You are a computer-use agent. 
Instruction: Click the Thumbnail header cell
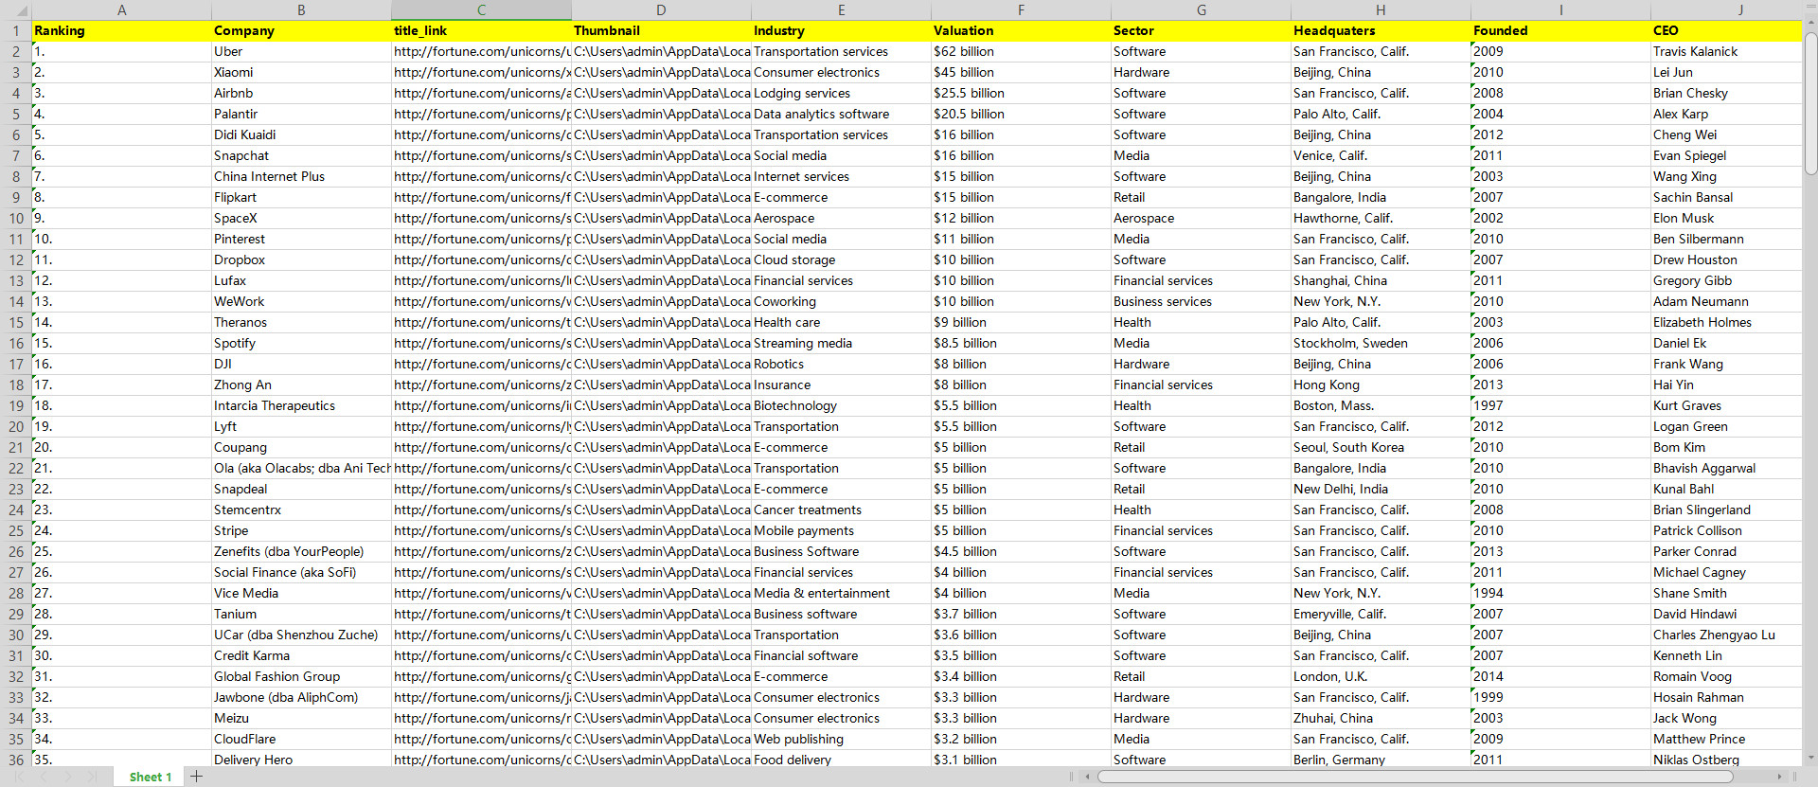(x=661, y=30)
